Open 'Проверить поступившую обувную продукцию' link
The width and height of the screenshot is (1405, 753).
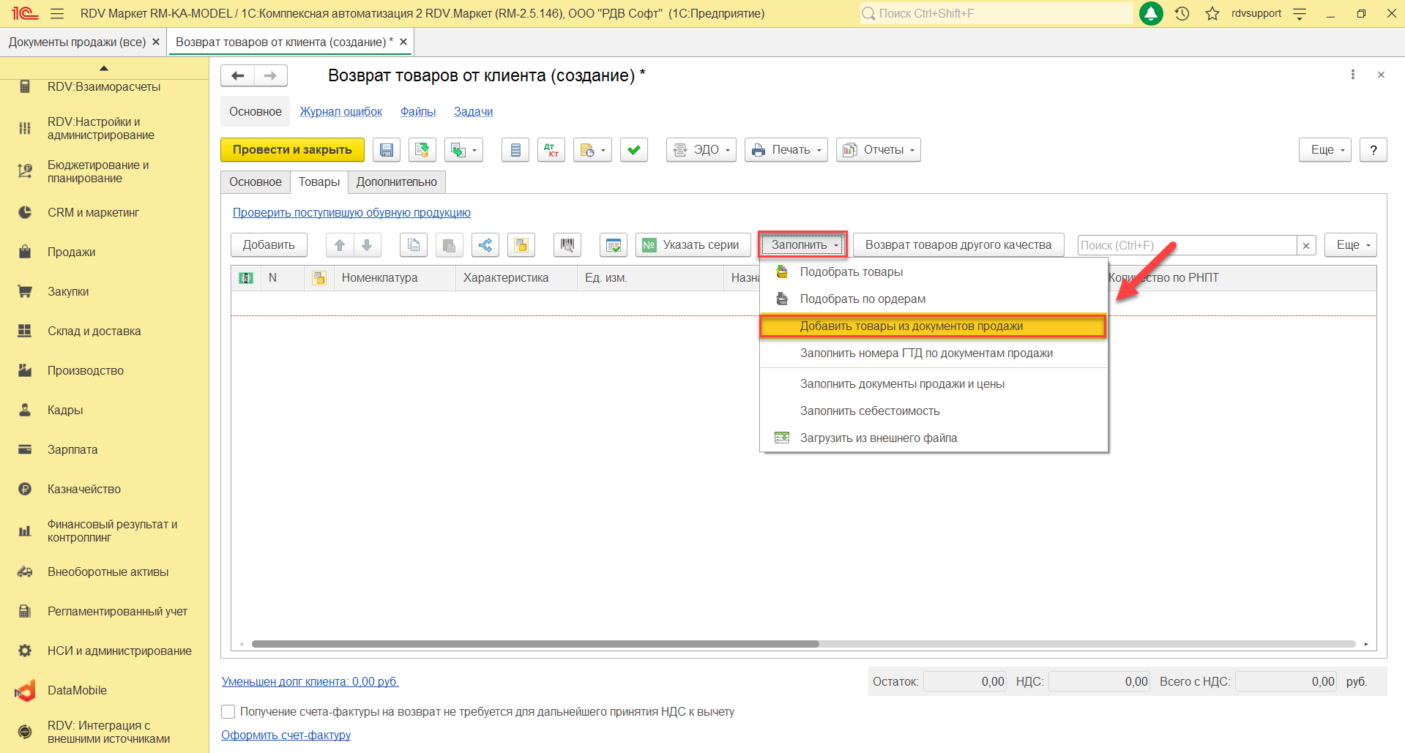pos(351,213)
